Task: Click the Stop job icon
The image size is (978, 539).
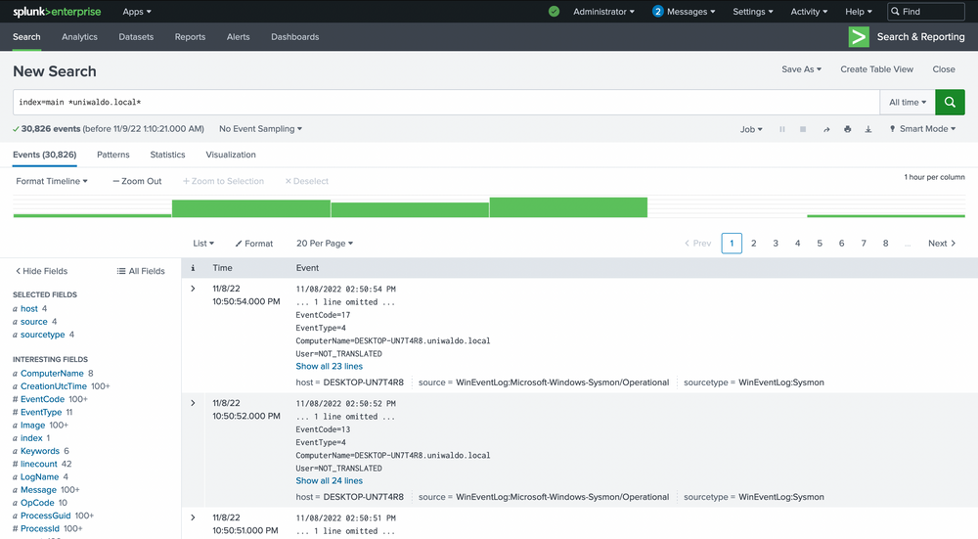Action: pos(803,129)
